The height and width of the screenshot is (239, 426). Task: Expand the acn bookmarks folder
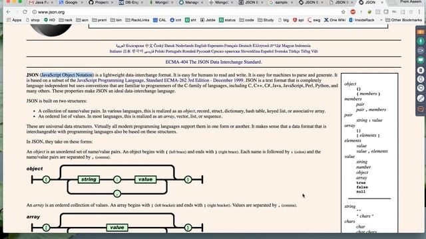click(x=82, y=20)
